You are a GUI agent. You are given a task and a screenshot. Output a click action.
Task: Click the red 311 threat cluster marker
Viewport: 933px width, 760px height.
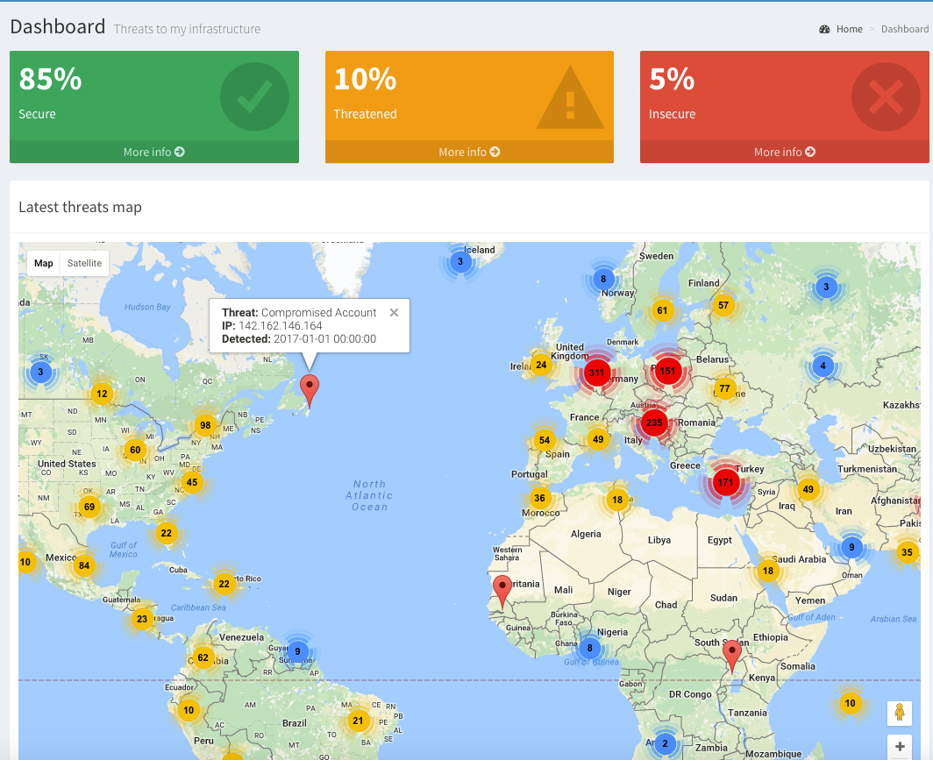click(x=596, y=373)
